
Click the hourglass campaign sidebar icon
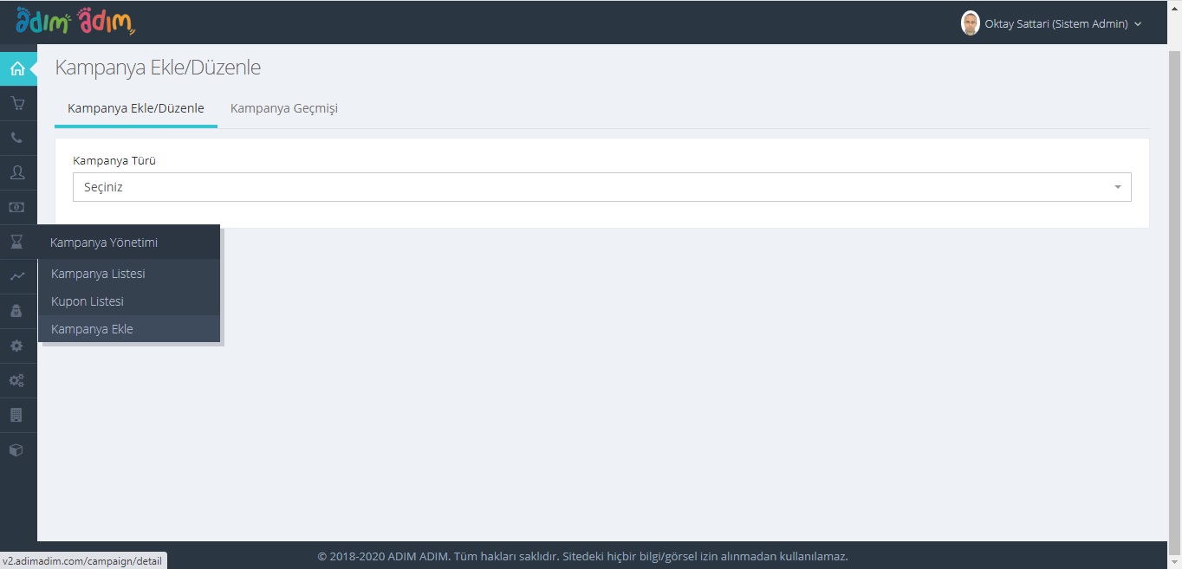[x=17, y=242]
